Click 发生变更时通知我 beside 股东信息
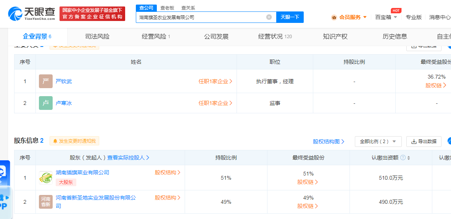 pos(74,141)
